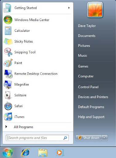Launch Calculator from its icon
This screenshot has height=158, width=116.
(8, 31)
